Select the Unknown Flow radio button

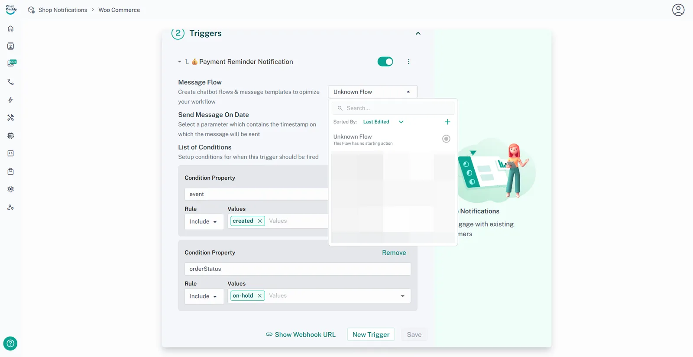[x=446, y=139]
